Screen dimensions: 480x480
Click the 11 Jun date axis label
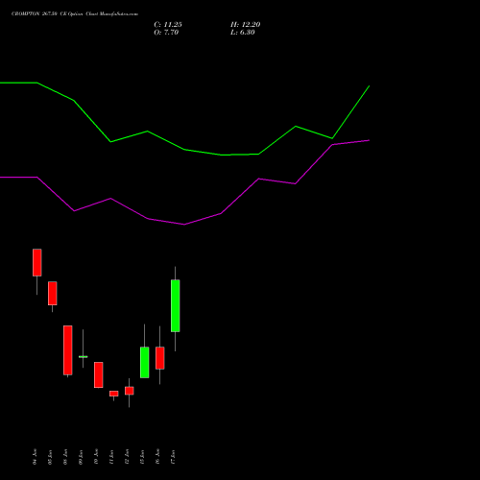click(x=111, y=457)
